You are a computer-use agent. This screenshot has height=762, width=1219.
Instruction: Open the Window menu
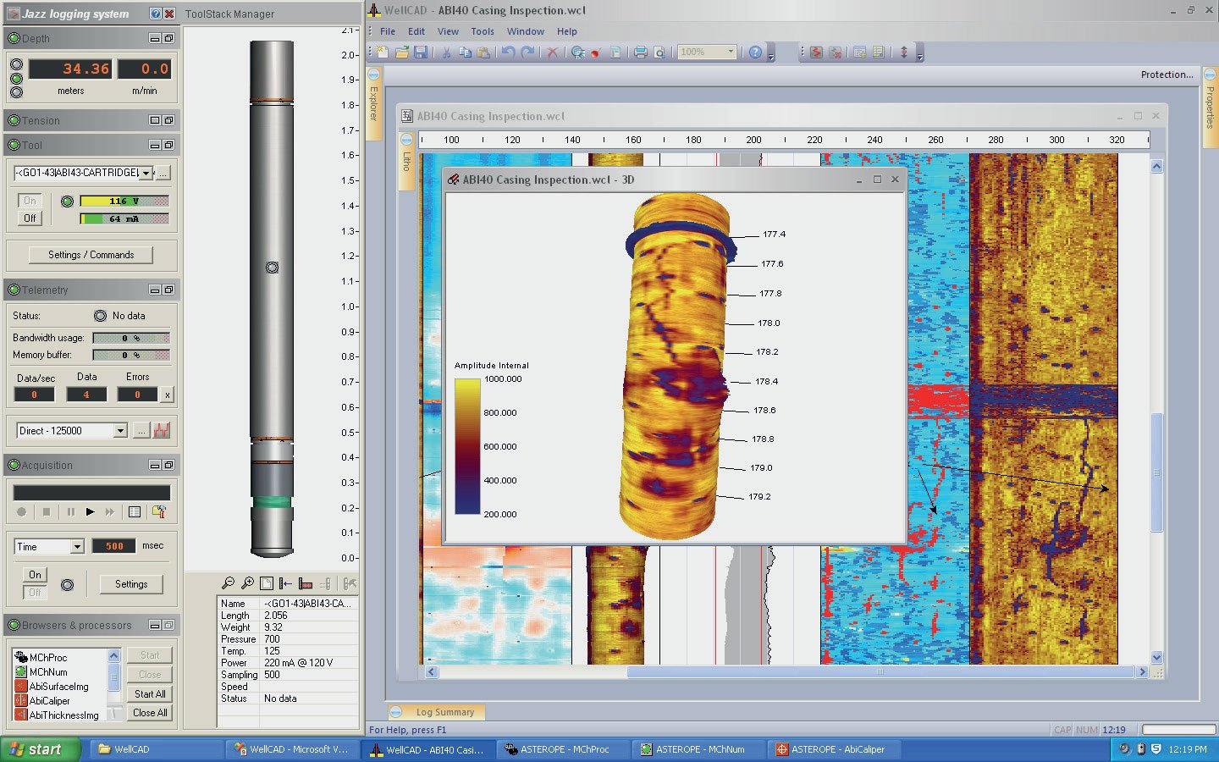525,31
